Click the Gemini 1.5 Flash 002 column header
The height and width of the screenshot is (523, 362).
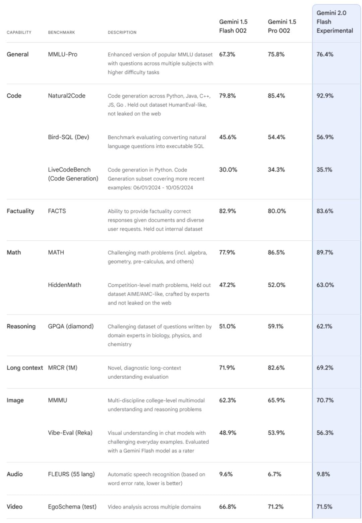tap(233, 26)
